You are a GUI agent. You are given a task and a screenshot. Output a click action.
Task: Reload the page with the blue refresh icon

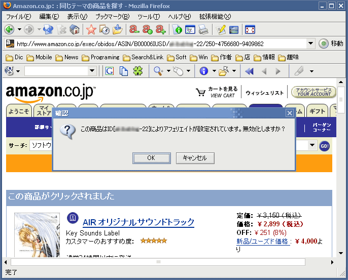tap(48, 29)
